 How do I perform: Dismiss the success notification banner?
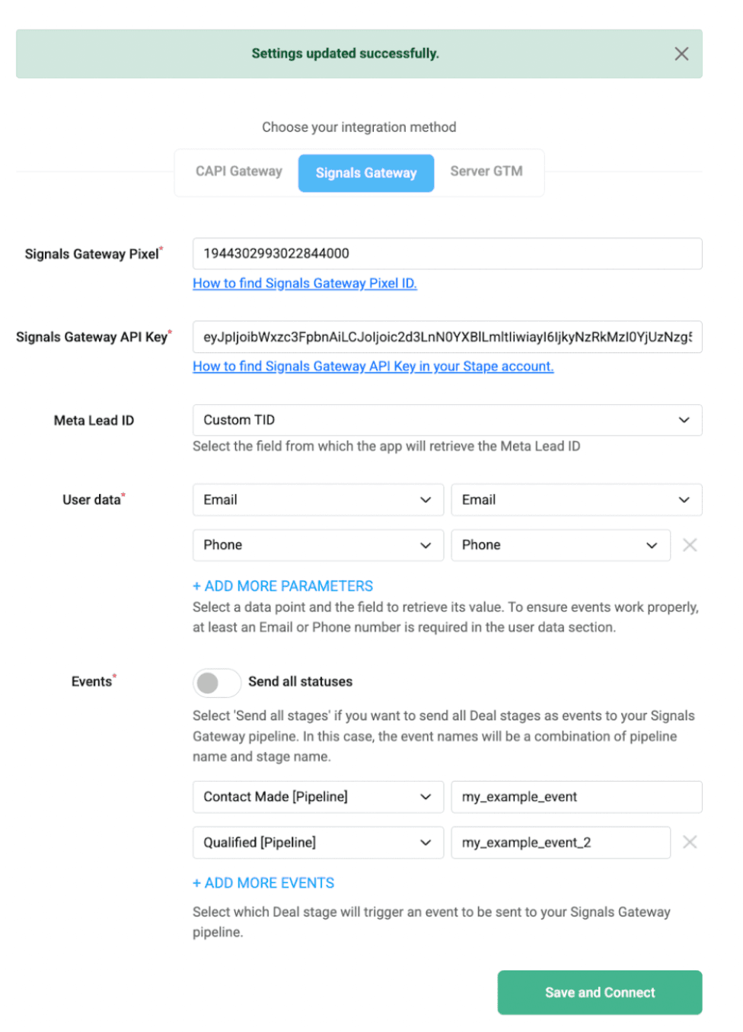(681, 54)
